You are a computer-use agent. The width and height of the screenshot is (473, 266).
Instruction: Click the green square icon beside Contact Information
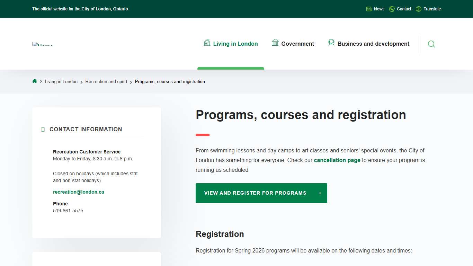[43, 129]
